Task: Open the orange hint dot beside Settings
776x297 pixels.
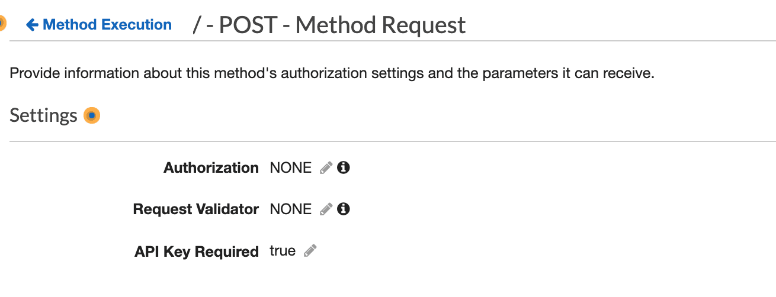Action: tap(92, 115)
